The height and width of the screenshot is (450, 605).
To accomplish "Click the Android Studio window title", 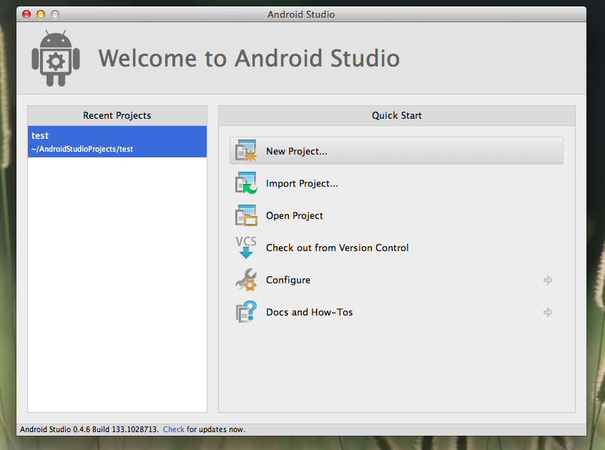I will (301, 14).
